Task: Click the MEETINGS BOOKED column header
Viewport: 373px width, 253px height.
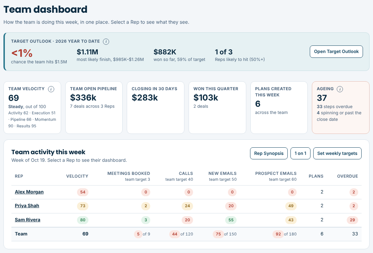Action: click(129, 173)
